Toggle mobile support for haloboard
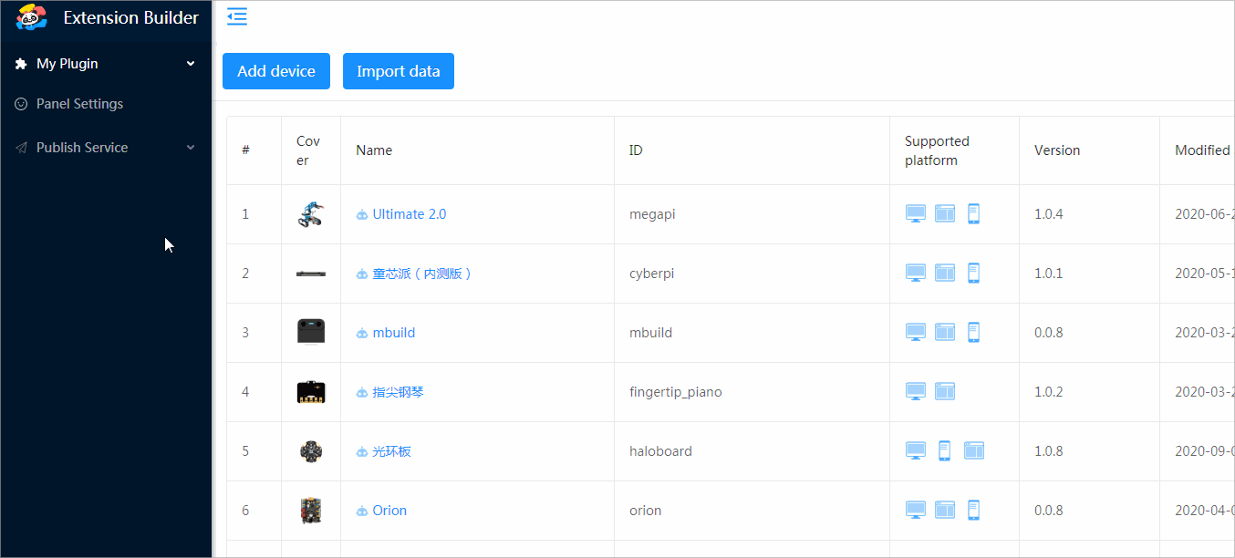The height and width of the screenshot is (558, 1235). pyautogui.click(x=944, y=449)
